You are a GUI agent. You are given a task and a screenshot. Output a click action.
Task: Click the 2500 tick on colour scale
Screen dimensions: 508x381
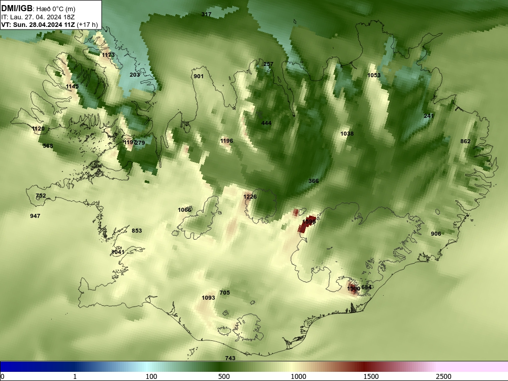(x=443, y=376)
